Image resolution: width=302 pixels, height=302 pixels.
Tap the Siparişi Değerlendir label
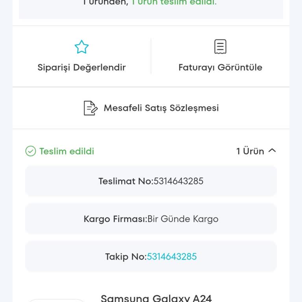pos(82,67)
